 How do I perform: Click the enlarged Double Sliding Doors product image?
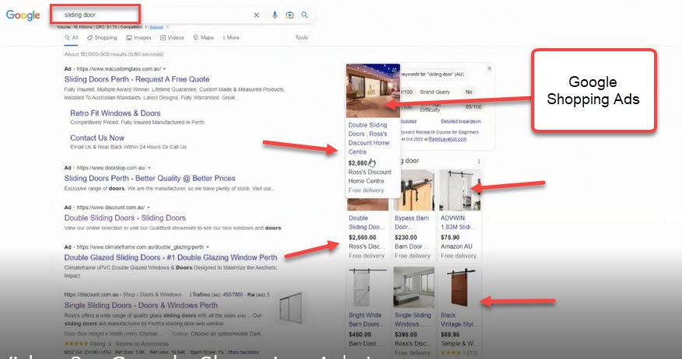click(372, 90)
